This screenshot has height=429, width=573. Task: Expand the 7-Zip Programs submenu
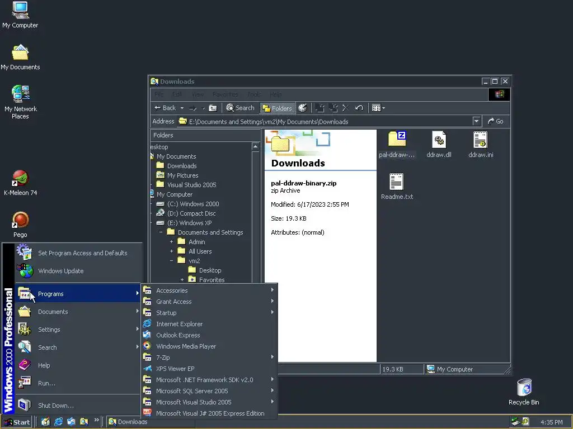pos(209,357)
